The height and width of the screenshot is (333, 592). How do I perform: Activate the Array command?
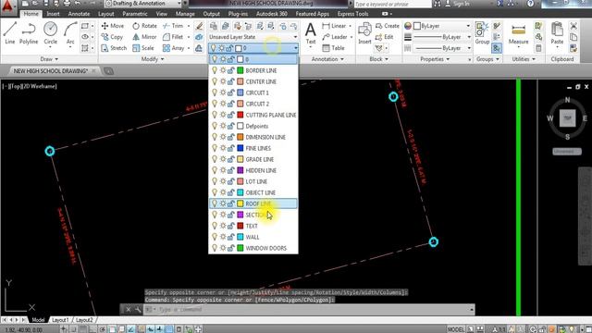click(x=173, y=48)
